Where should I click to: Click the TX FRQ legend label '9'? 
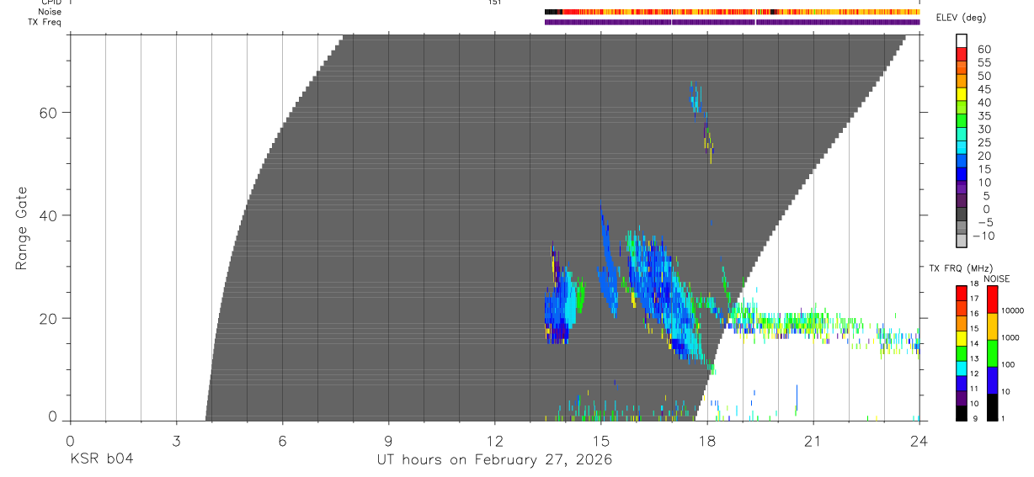pyautogui.click(x=973, y=420)
